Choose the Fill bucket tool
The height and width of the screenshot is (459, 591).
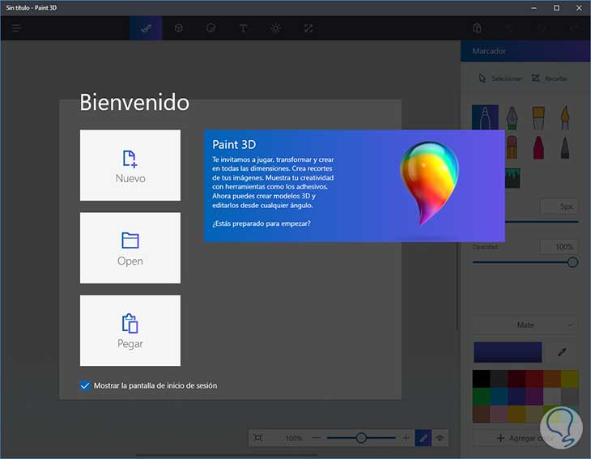512,178
